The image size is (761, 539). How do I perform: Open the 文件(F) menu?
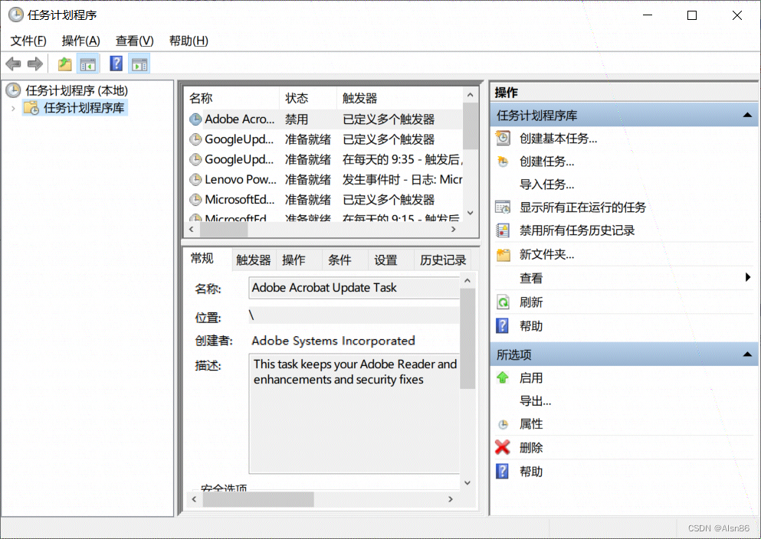[x=28, y=41]
